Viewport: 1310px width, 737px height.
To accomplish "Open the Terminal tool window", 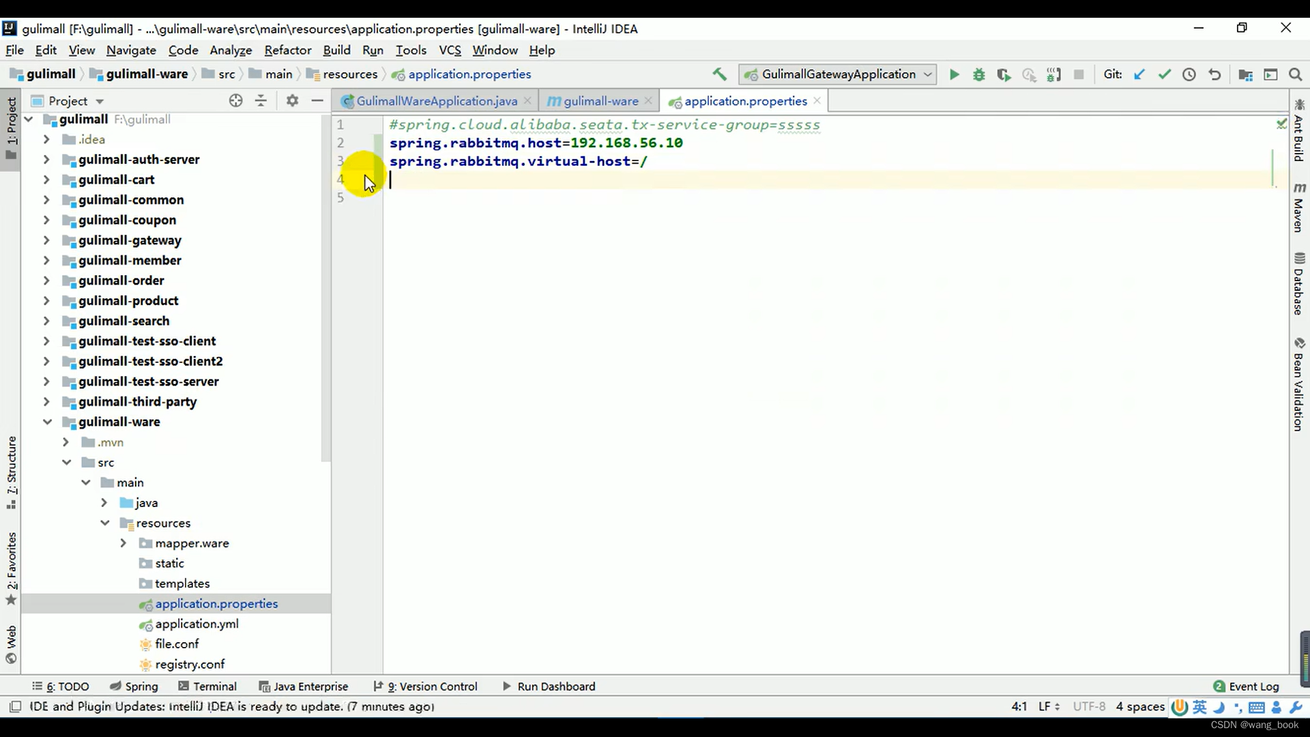I will 207,687.
